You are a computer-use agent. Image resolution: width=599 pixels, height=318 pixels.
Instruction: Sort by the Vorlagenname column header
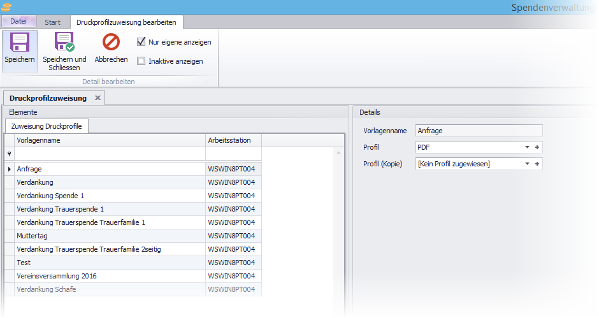110,140
